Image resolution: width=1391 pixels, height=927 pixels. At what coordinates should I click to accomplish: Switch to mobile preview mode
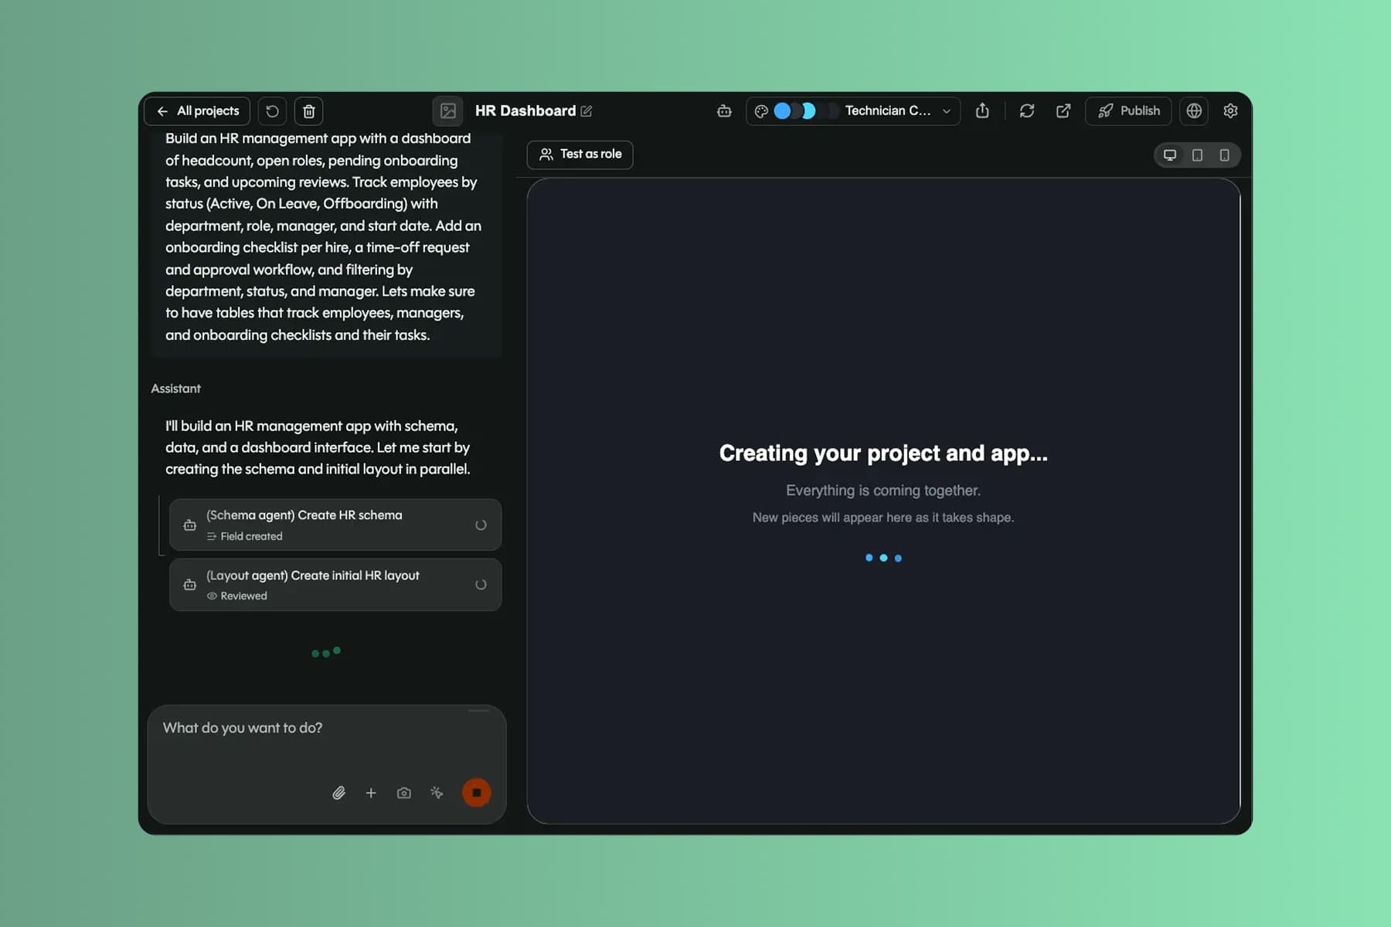click(1224, 155)
